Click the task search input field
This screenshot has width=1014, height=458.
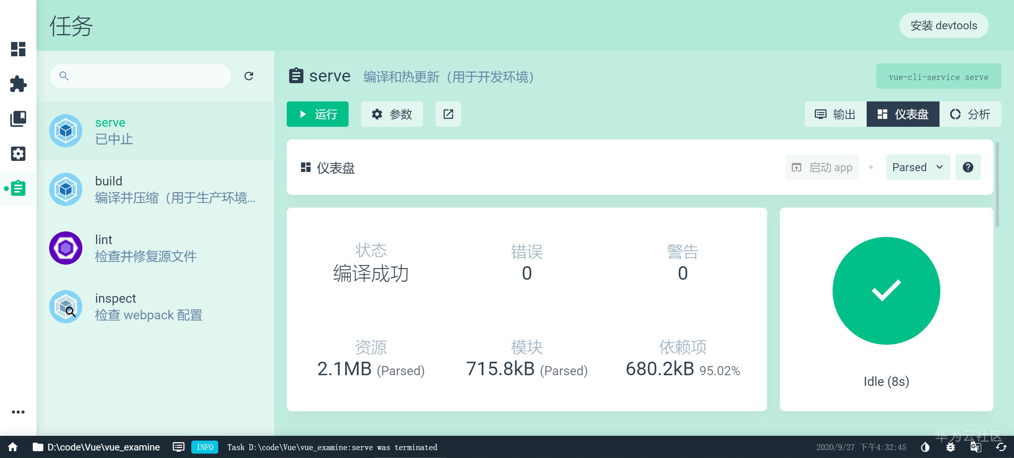tap(139, 76)
